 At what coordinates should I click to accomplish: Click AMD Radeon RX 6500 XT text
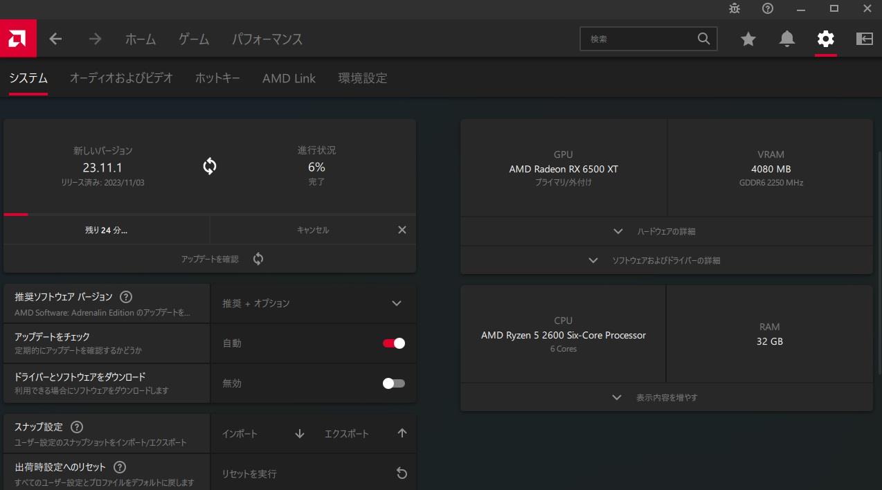point(564,169)
